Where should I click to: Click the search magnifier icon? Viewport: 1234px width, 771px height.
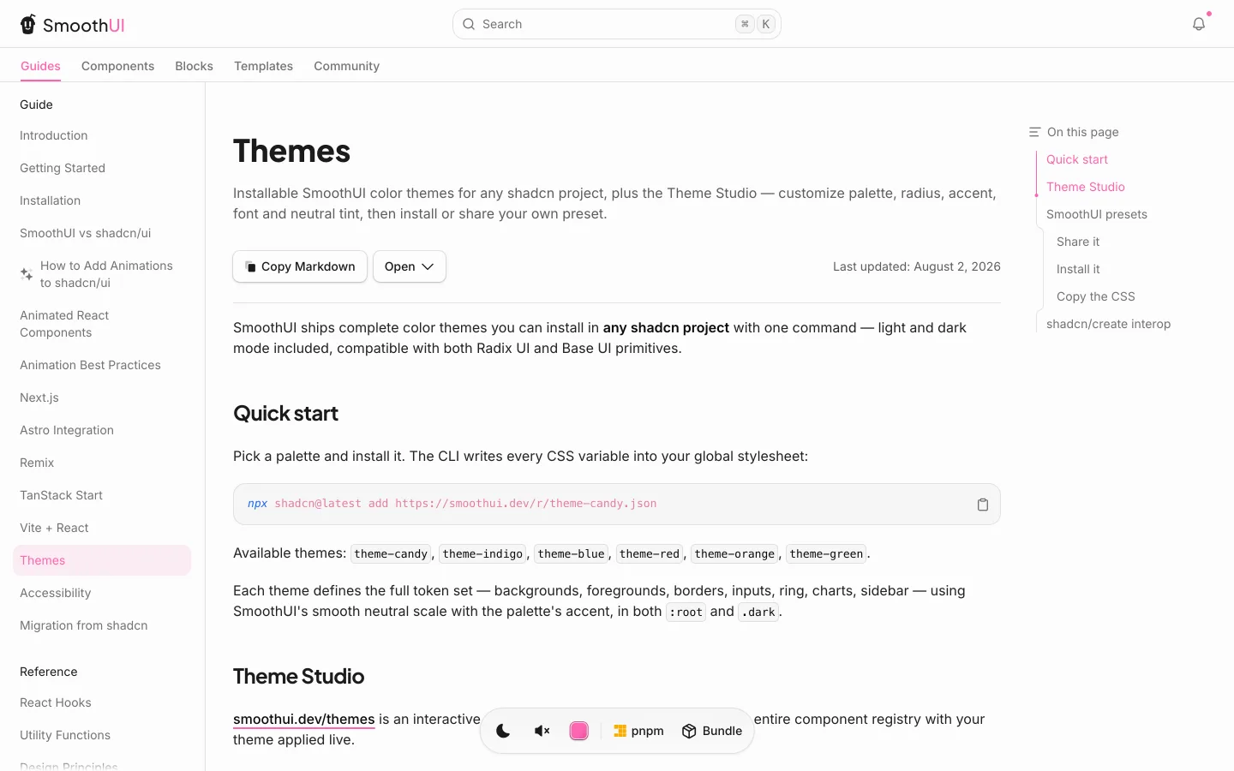(x=469, y=24)
